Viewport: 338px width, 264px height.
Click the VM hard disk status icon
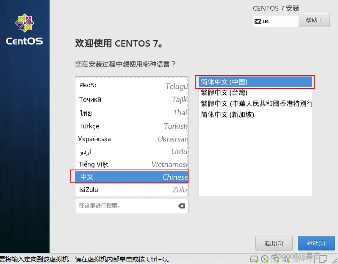254,259
